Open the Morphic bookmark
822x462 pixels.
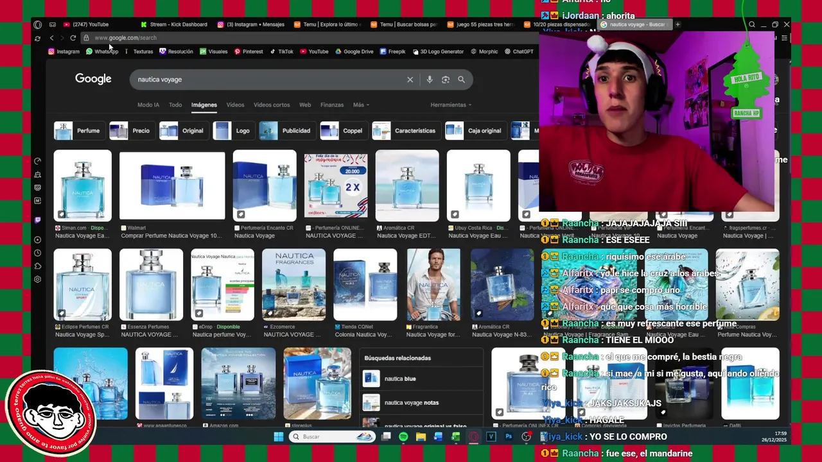[484, 51]
